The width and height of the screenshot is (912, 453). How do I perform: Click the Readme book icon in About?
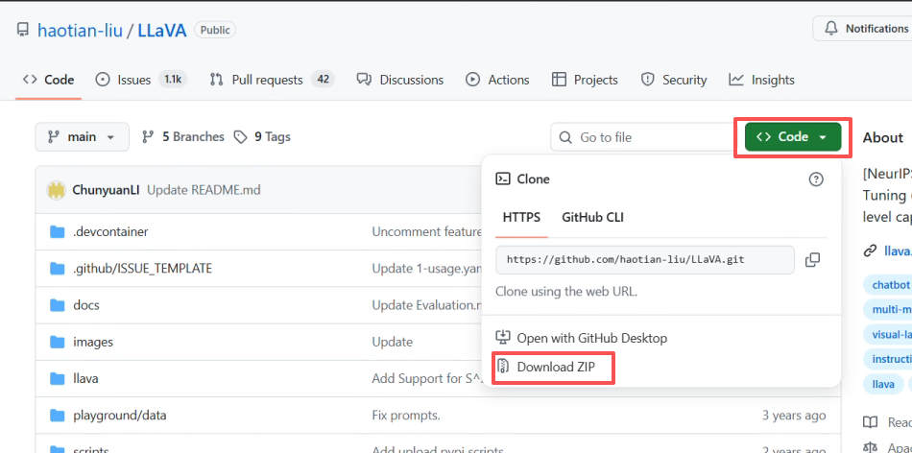[870, 422]
